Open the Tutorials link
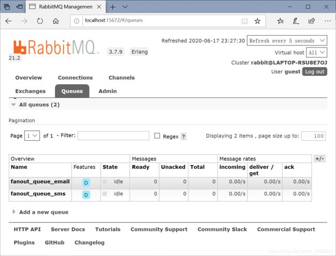 108,229
